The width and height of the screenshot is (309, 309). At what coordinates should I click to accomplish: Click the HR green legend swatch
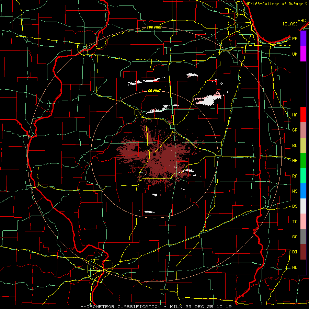point(303,161)
